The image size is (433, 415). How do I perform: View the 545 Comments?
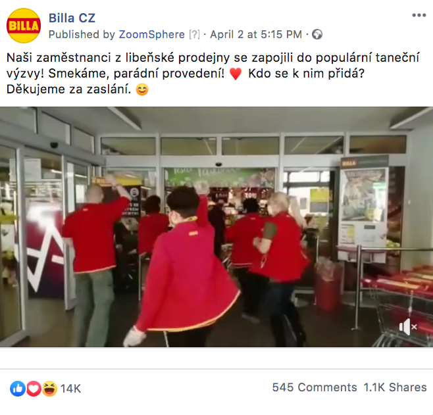pos(315,387)
